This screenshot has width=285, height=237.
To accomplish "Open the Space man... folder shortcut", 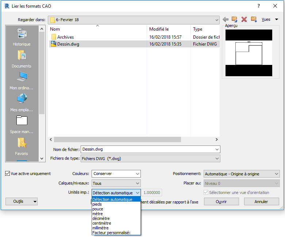I will [x=22, y=124].
